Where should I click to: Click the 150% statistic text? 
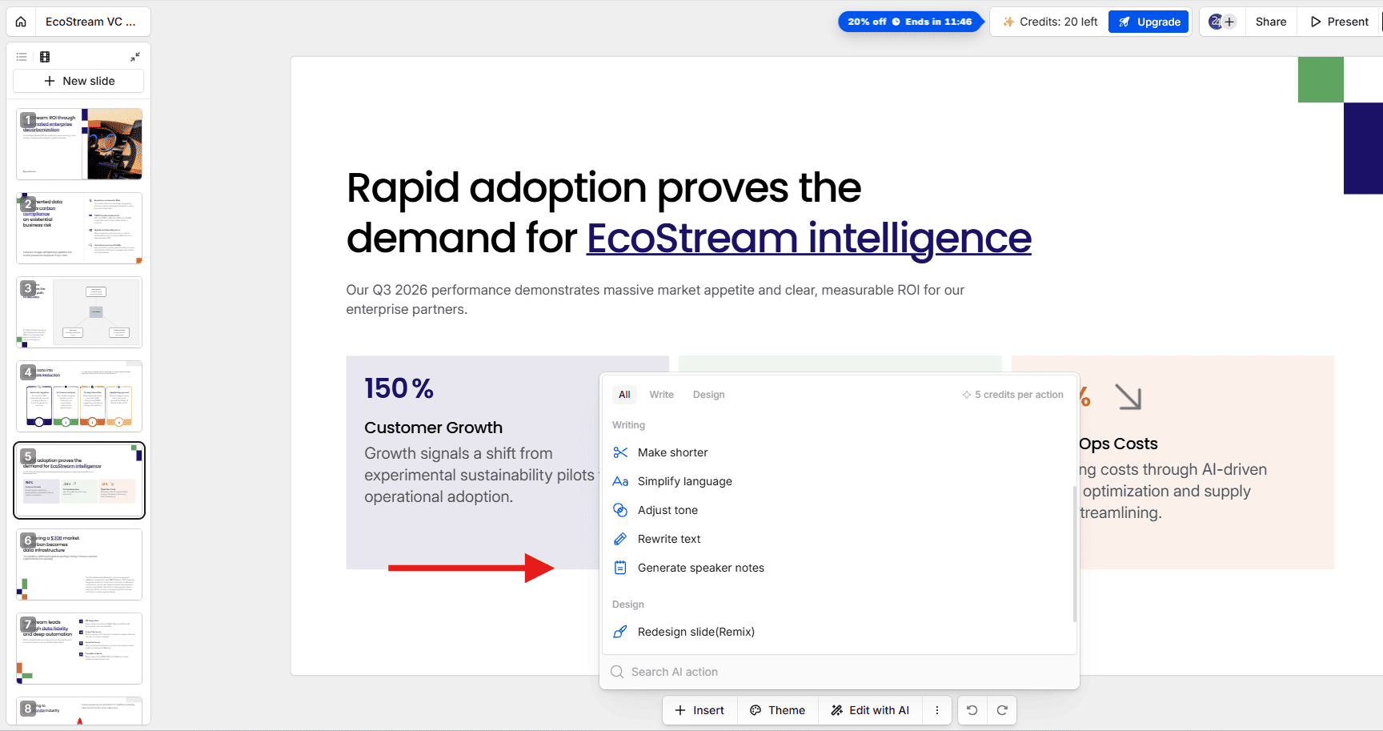[x=399, y=388]
